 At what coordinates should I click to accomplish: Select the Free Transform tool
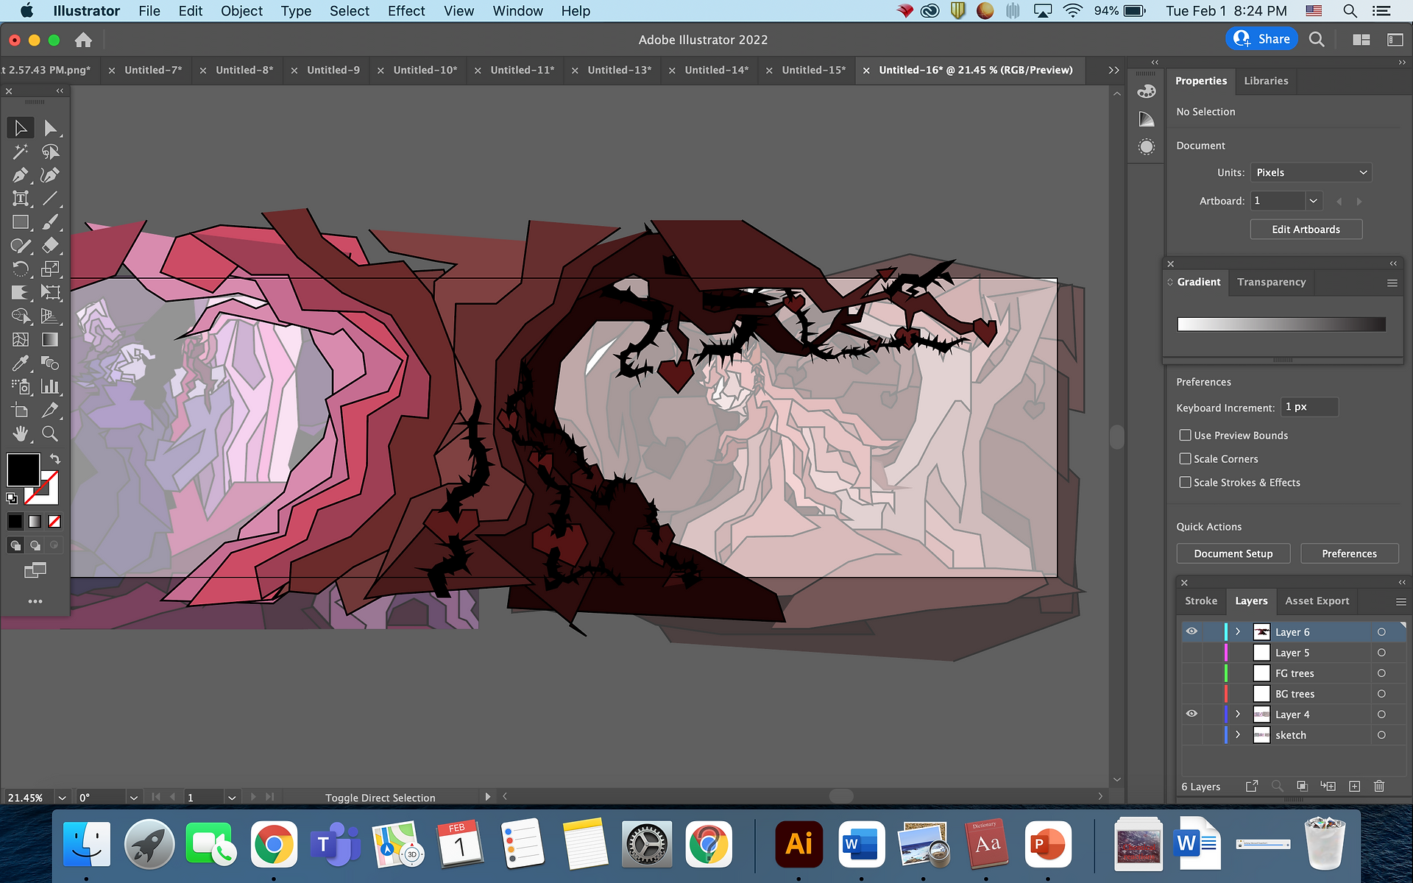pyautogui.click(x=50, y=293)
